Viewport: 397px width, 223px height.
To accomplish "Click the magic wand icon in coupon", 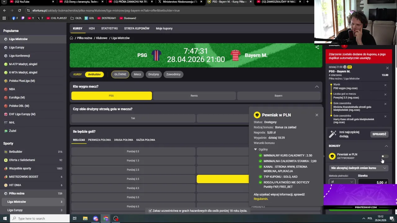I will tap(332, 134).
